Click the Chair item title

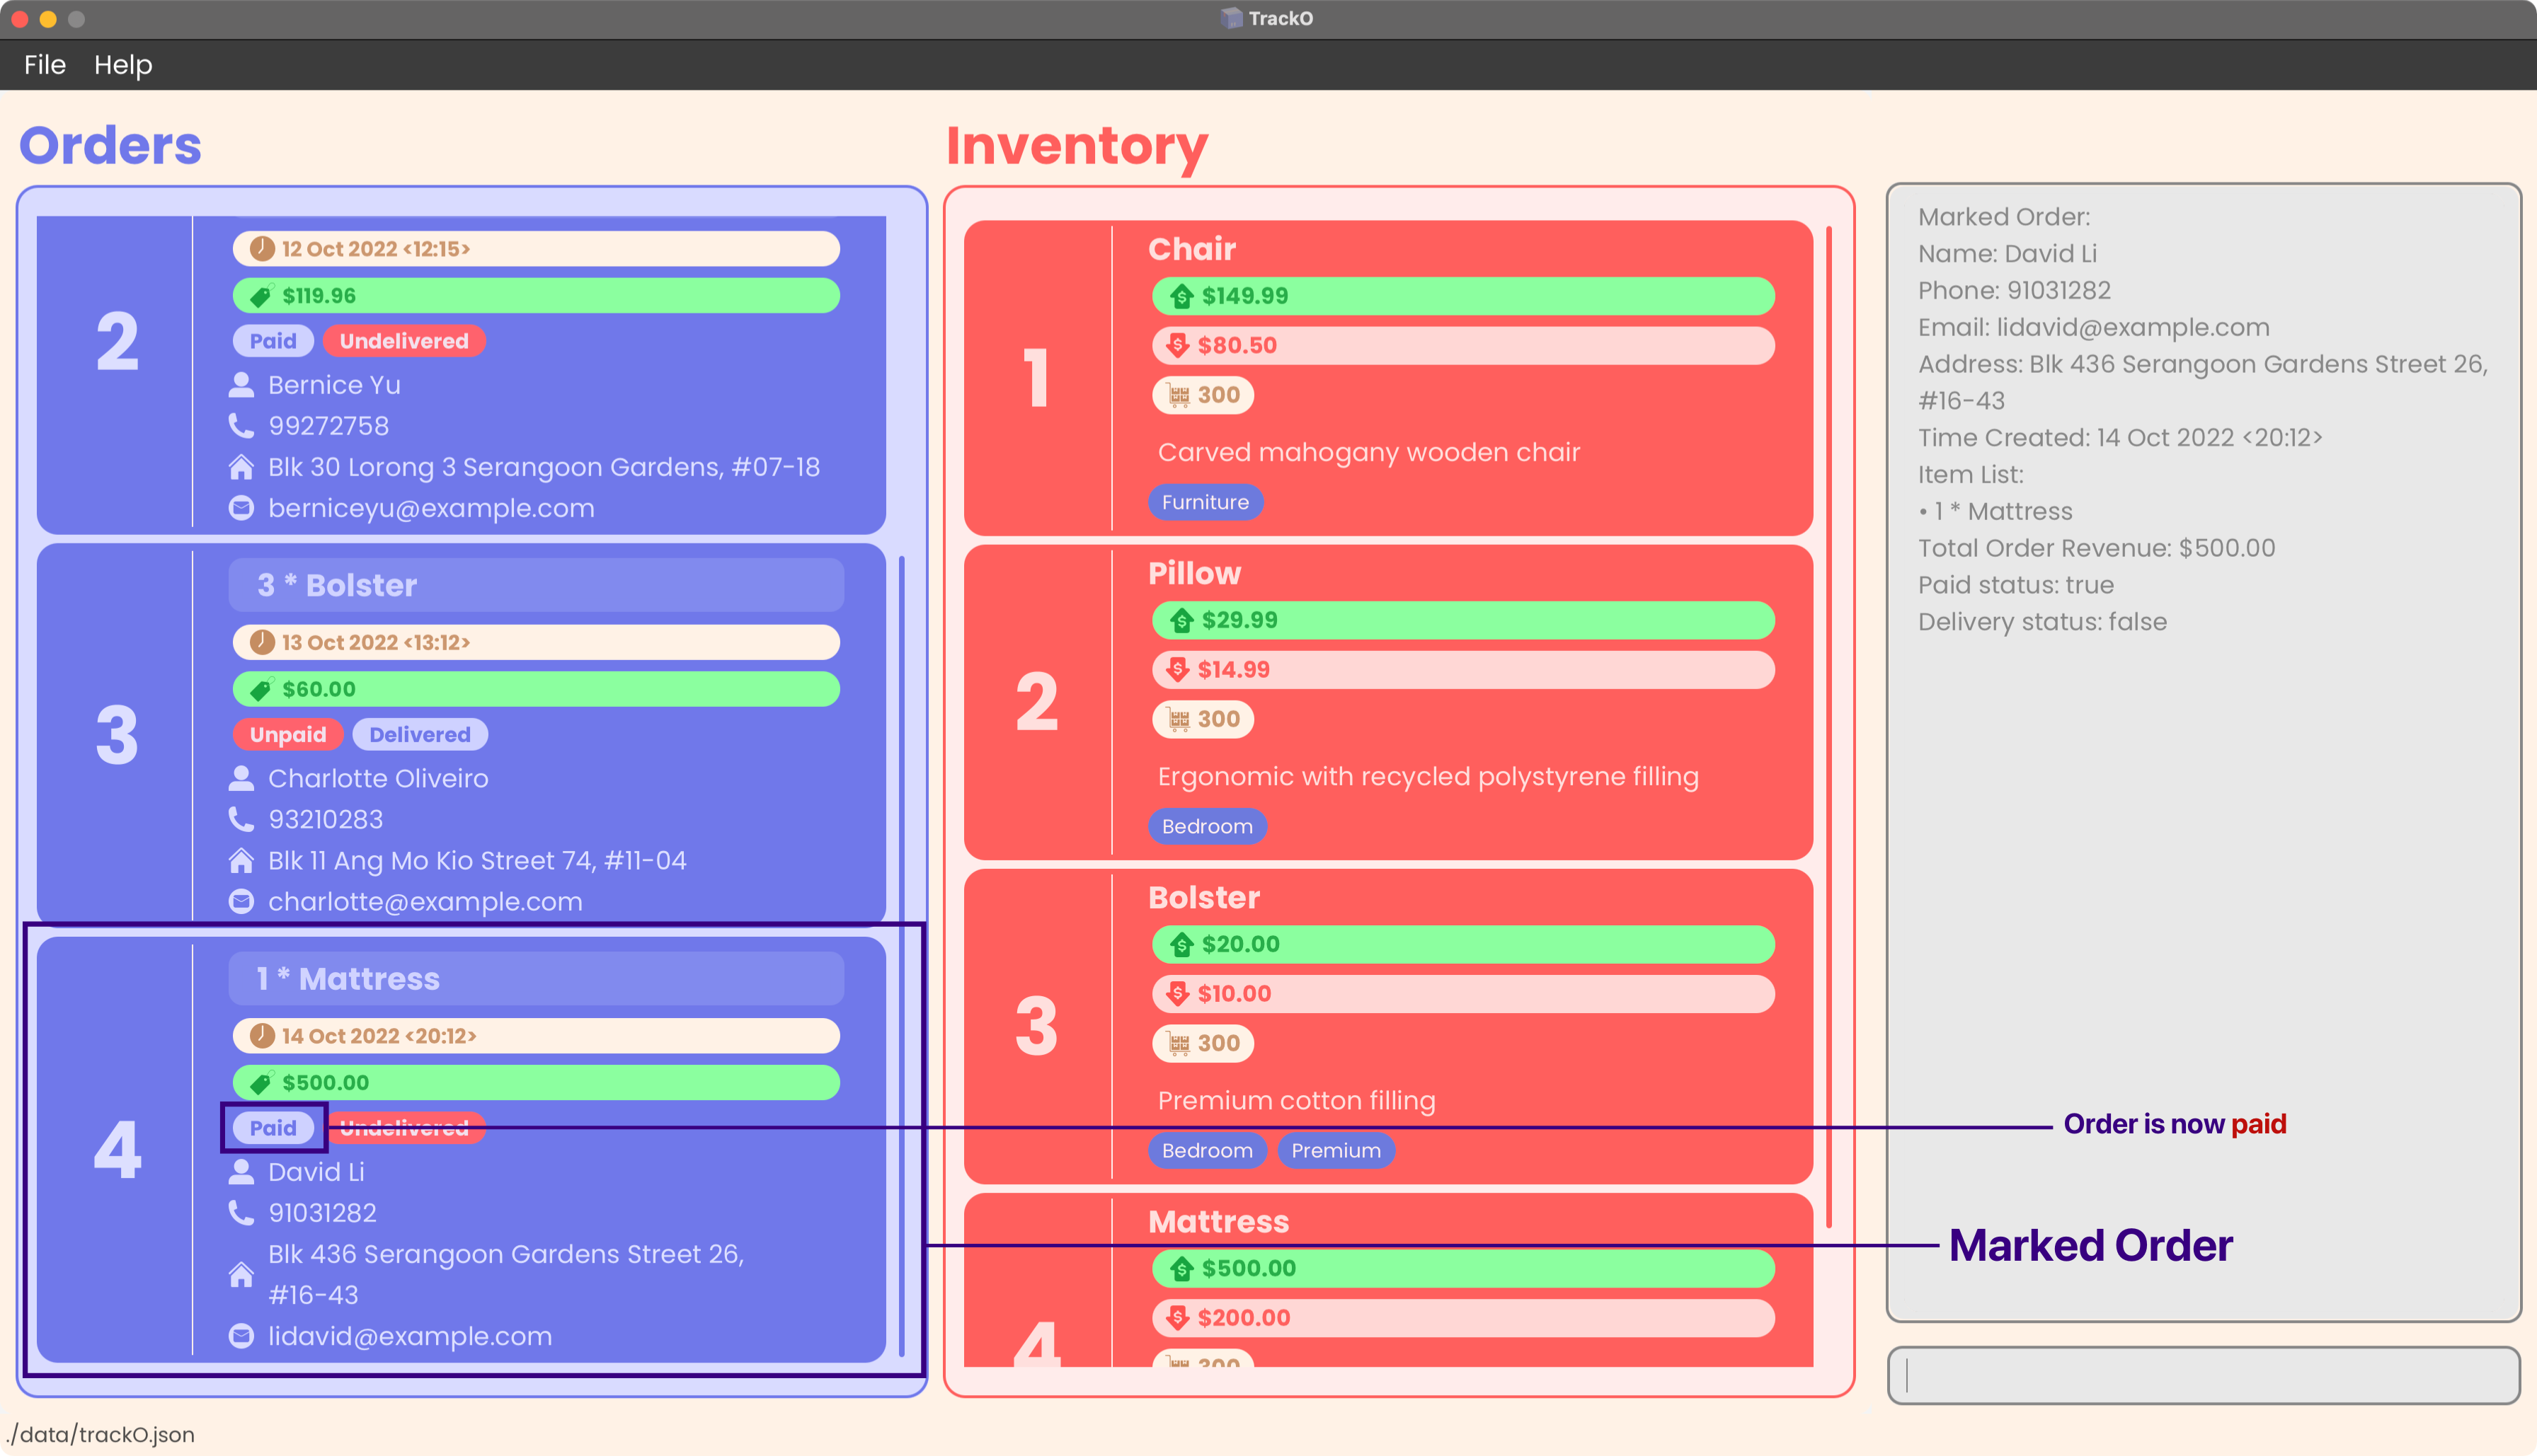1191,248
